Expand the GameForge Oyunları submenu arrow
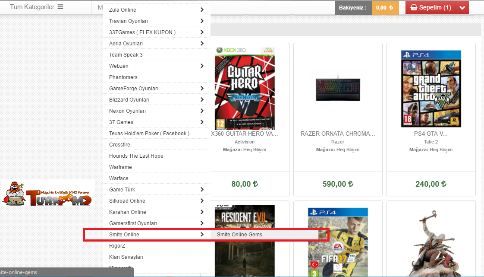This screenshot has height=277, width=484. 202,89
